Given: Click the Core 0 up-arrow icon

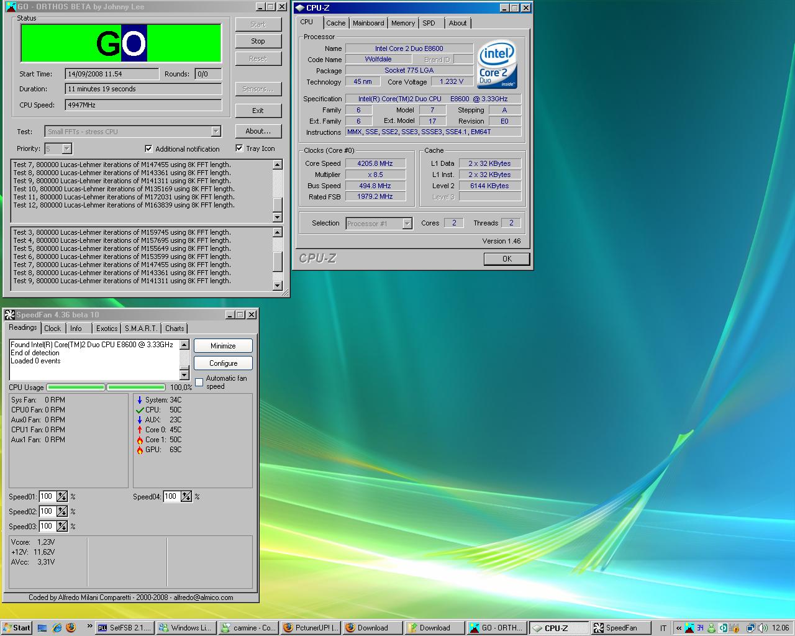Looking at the screenshot, I should (x=140, y=430).
